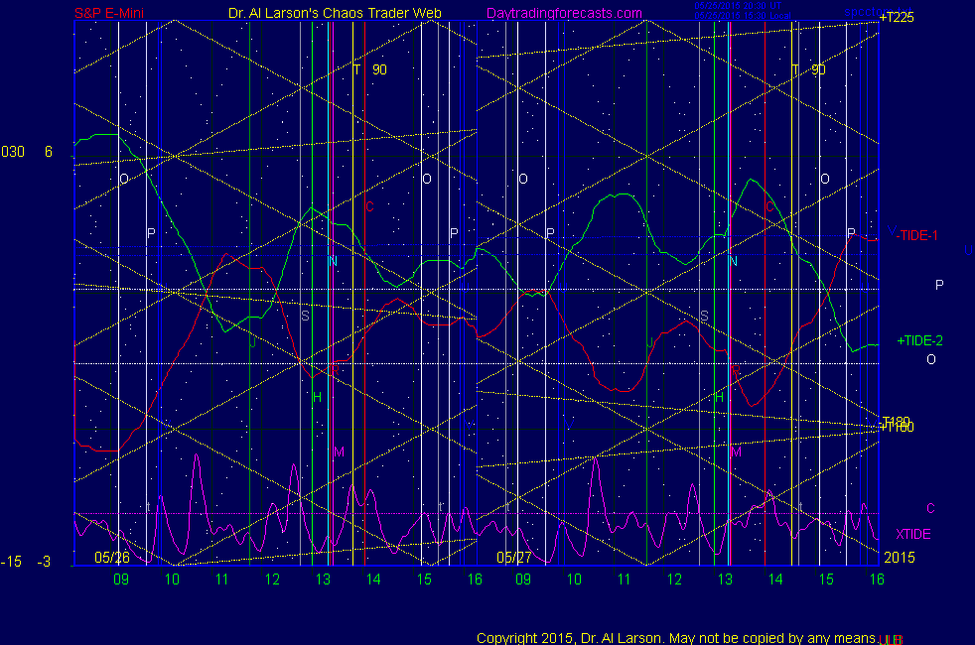The height and width of the screenshot is (645, 975).
Task: Click the blue U label at right edge
Action: [x=968, y=251]
